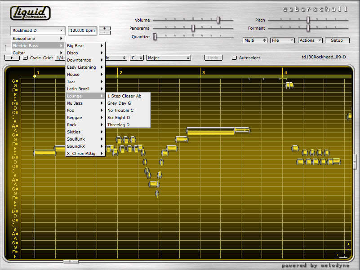Increase tempo with the plus button
Screen dimensions: 360x270
(x=104, y=28)
